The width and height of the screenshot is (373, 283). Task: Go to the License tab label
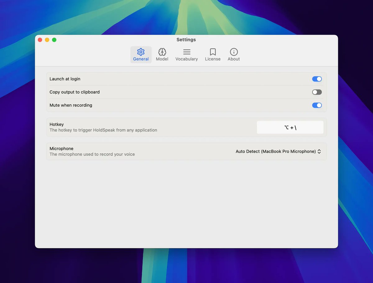213,59
